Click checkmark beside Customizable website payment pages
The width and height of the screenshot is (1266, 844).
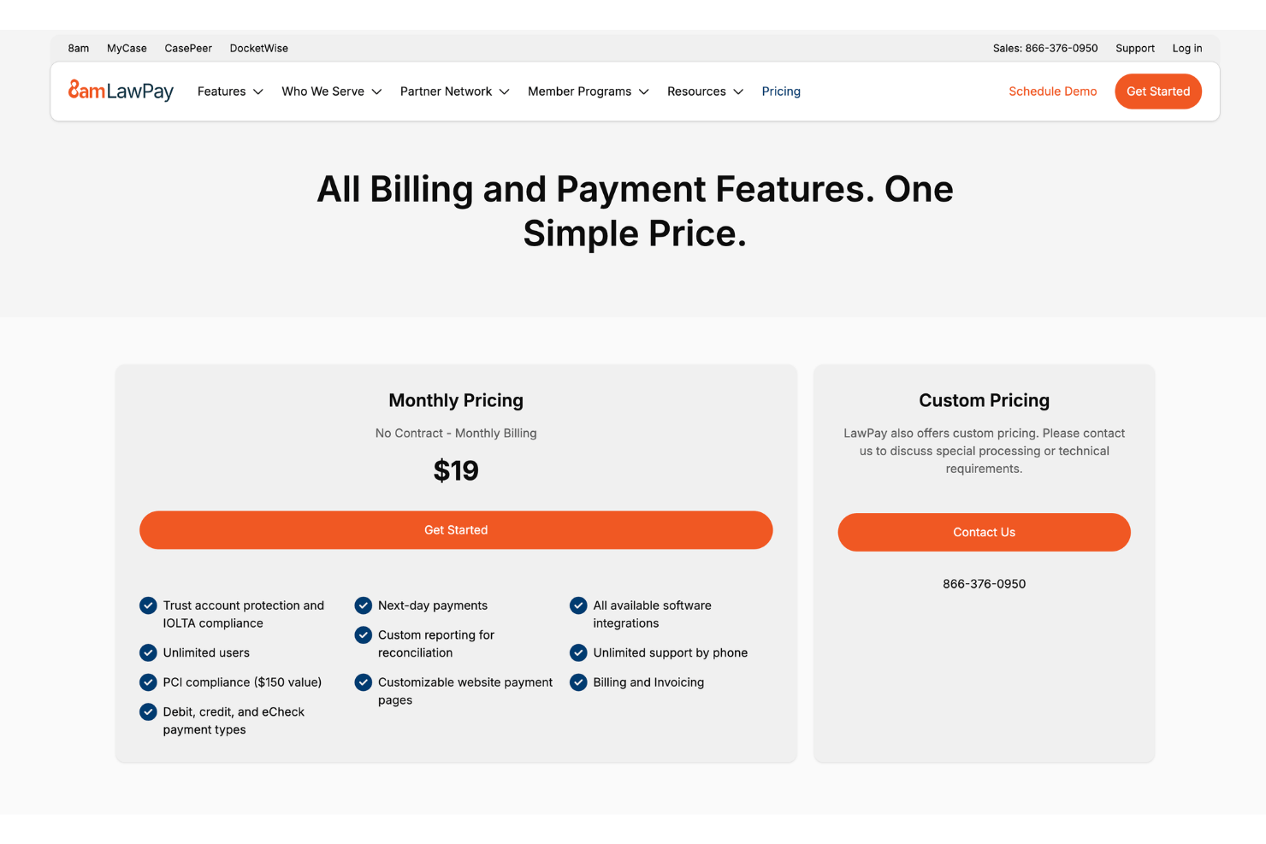click(x=364, y=682)
